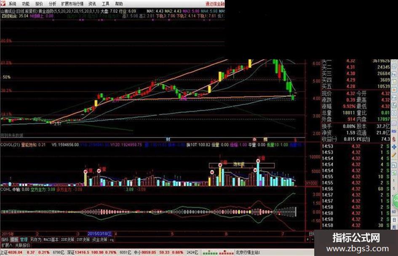This screenshot has height=256, width=398.
Task: Click the 14:56 trade tick with volume 60
Action: point(355,189)
